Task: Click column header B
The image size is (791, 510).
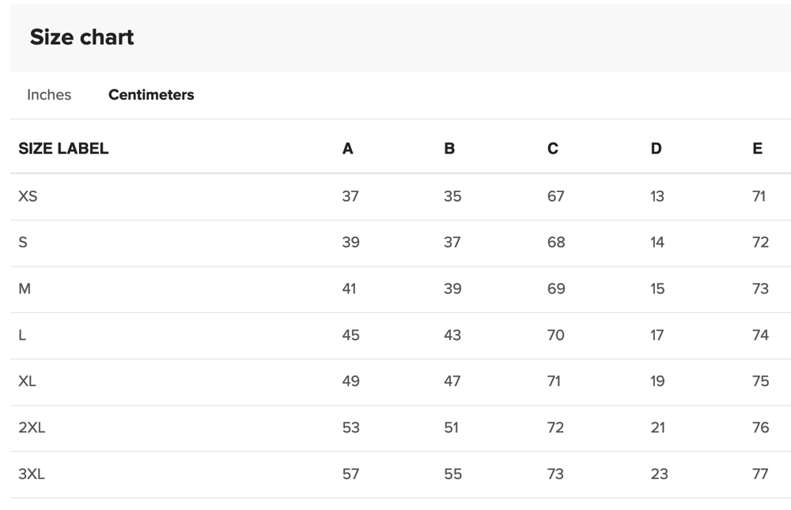Action: point(449,149)
